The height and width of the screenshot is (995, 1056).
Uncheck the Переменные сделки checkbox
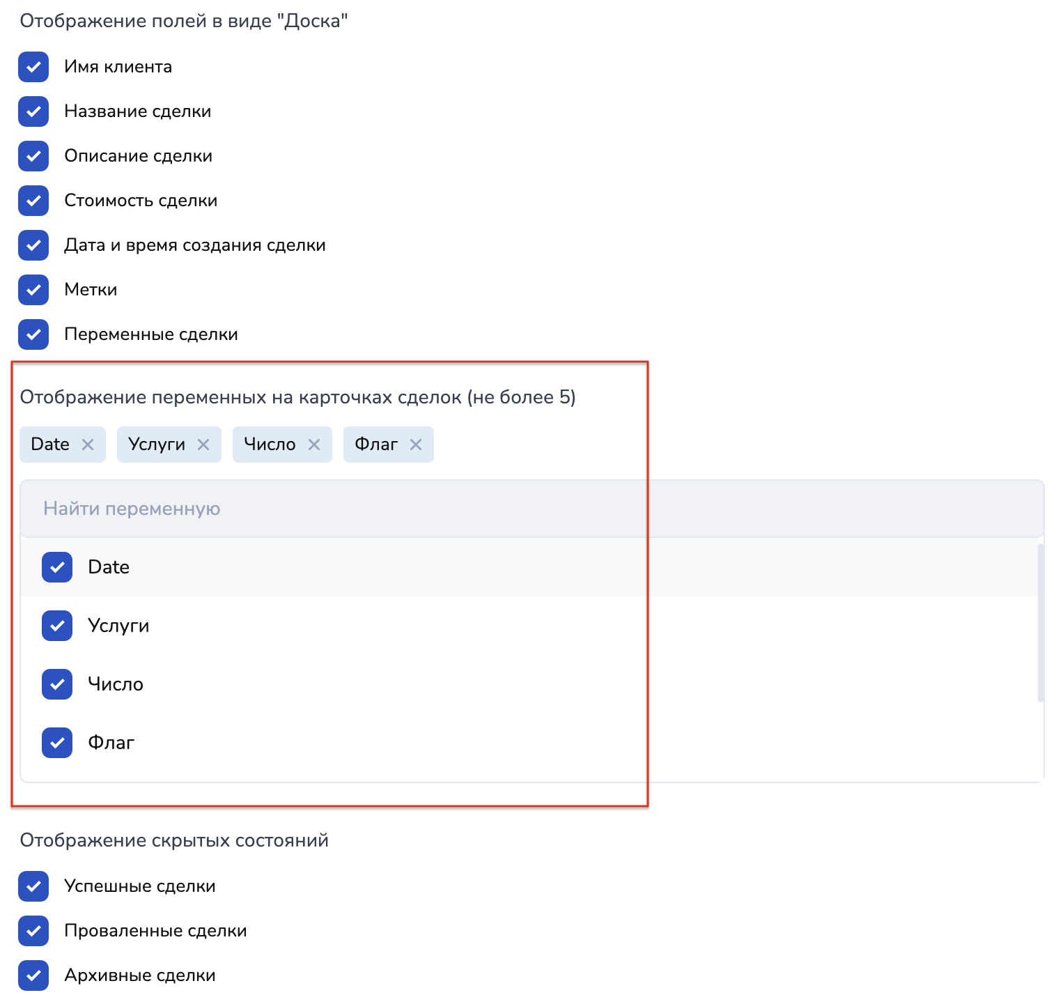(x=33, y=334)
